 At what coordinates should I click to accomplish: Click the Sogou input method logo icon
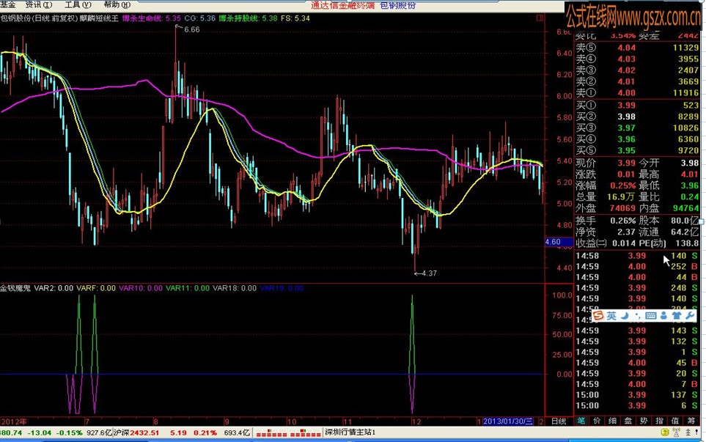click(598, 315)
